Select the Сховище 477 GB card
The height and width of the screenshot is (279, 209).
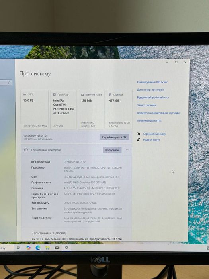pos(119,110)
